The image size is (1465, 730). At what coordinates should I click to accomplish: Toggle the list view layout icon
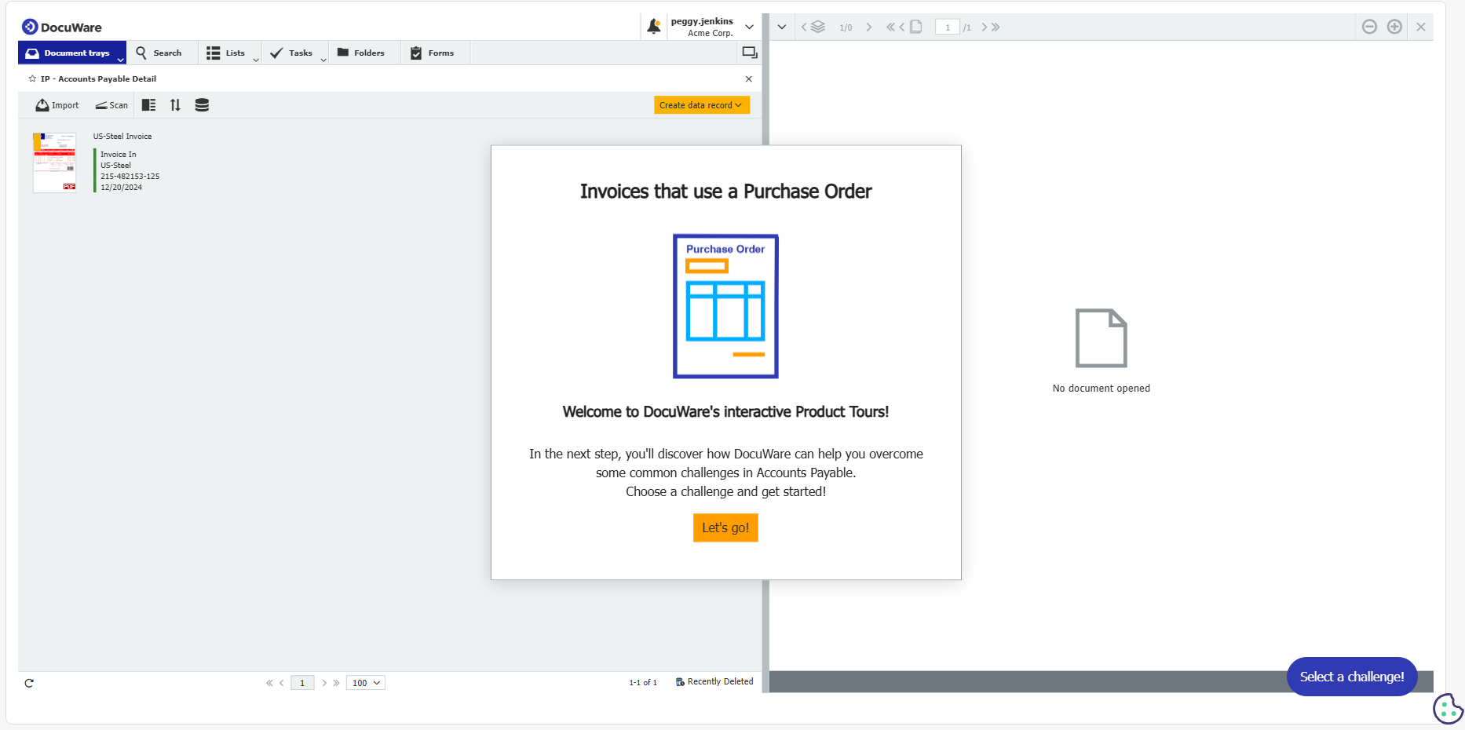148,105
